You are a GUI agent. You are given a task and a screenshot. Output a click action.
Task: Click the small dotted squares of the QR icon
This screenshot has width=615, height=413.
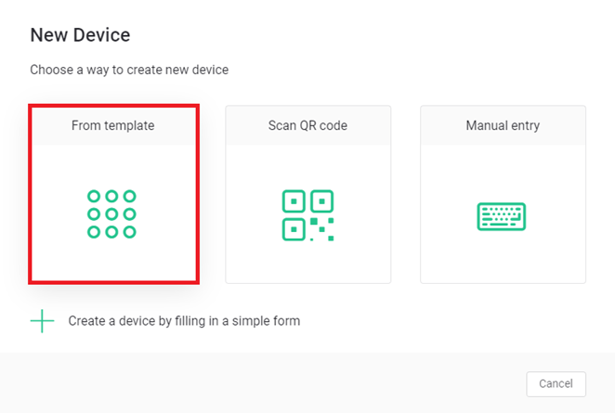(x=322, y=229)
